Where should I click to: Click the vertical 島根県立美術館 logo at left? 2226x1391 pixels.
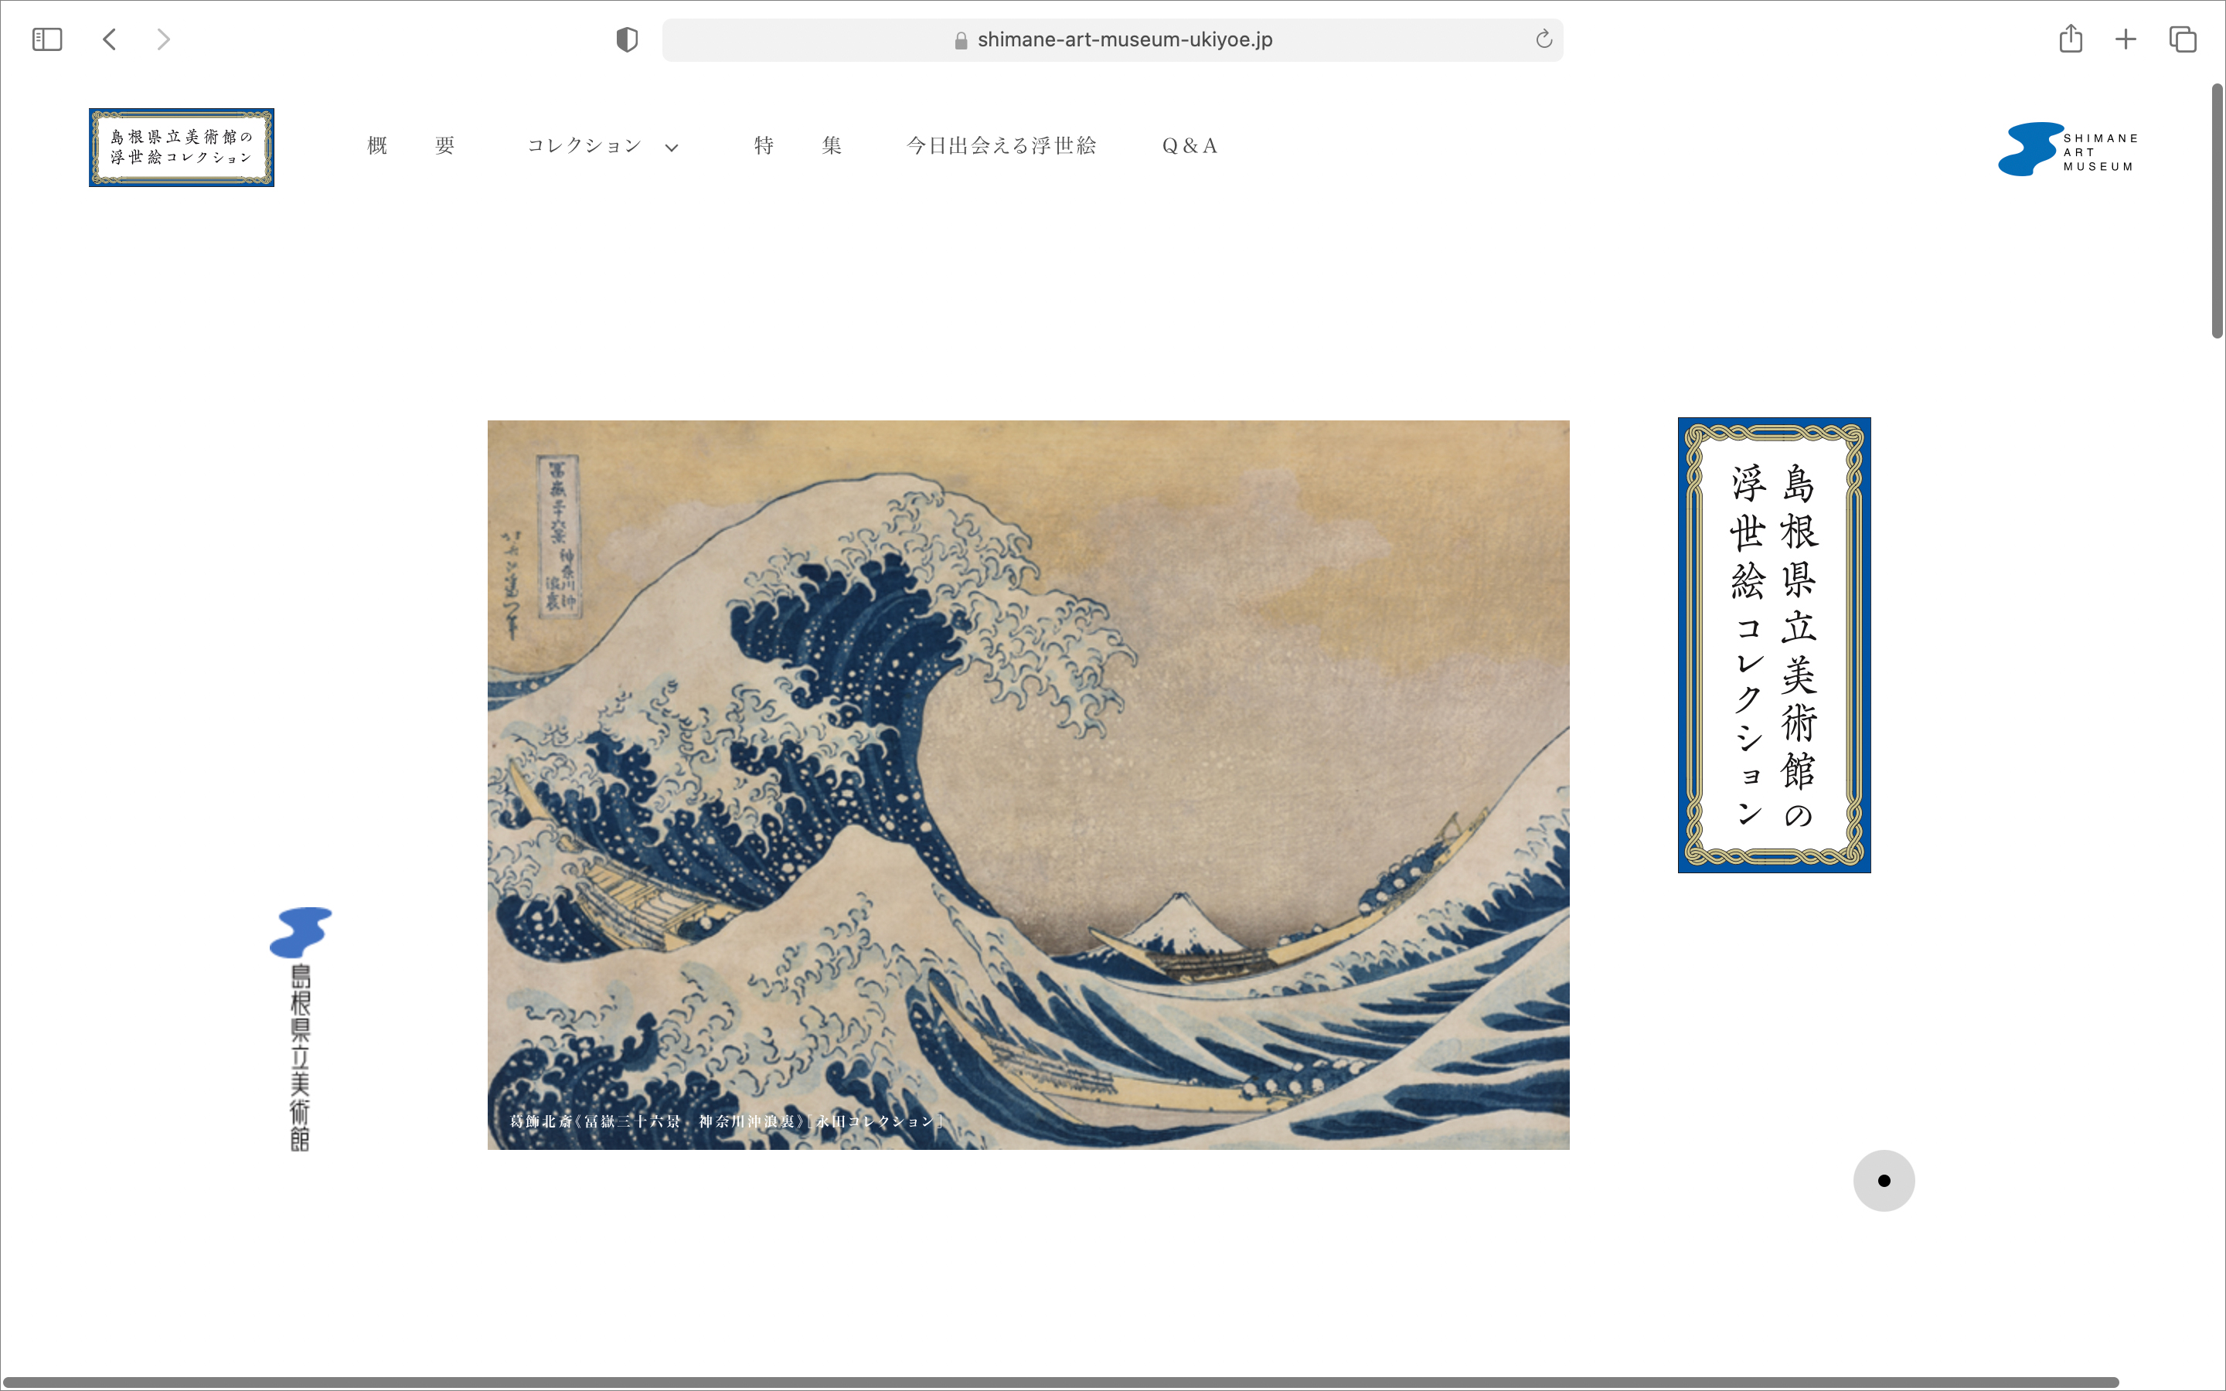pos(301,1029)
